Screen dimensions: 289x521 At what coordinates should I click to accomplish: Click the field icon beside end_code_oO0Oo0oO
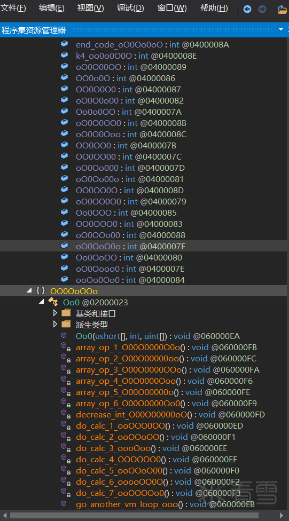64,44
